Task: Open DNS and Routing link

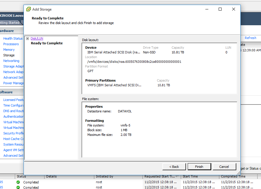Action: (13, 111)
